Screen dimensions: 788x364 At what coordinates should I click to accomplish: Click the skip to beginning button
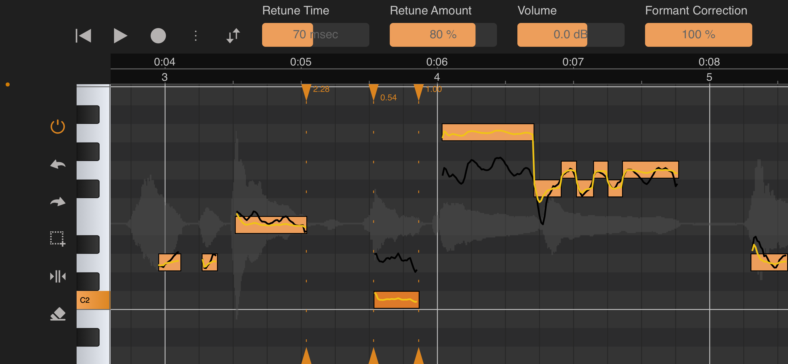point(83,35)
